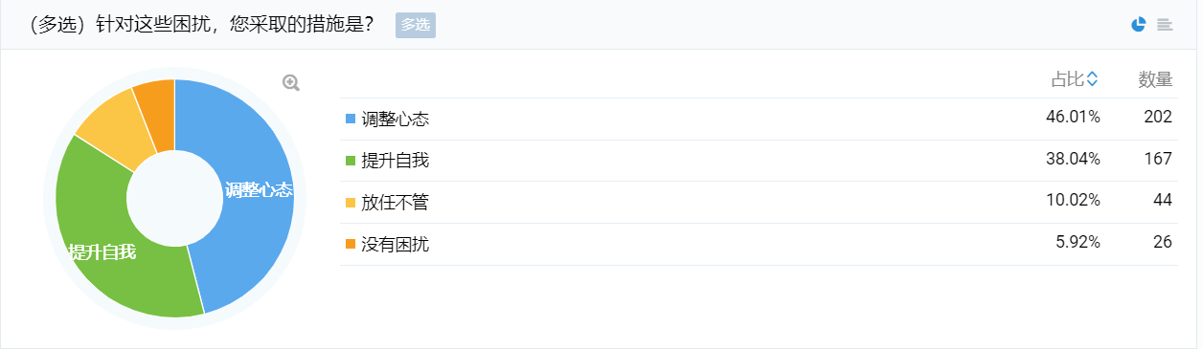Click the magnifier zoom-in chart icon
This screenshot has height=349, width=1202.
click(x=291, y=83)
